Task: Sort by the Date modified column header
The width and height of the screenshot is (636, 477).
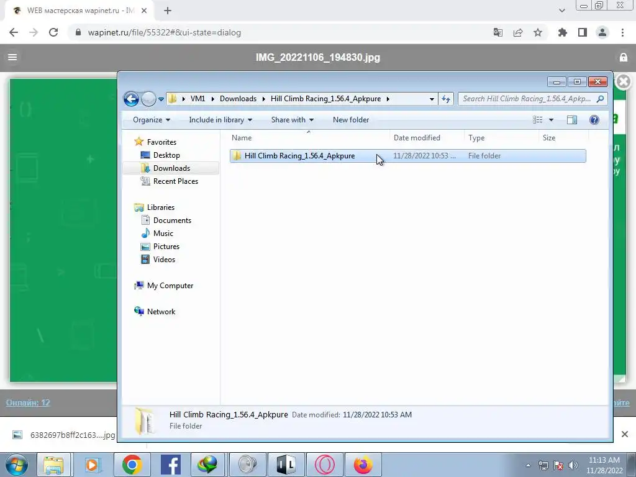Action: coord(417,137)
